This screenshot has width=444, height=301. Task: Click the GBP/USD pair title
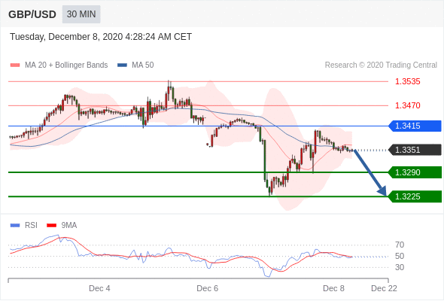click(x=32, y=14)
